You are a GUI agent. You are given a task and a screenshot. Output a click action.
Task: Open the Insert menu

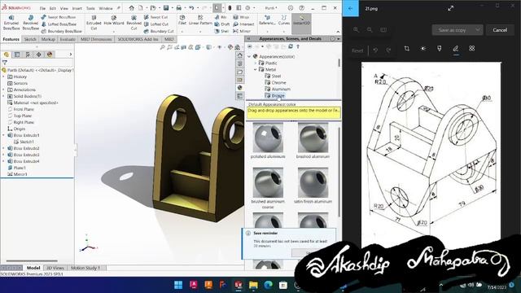click(x=77, y=8)
